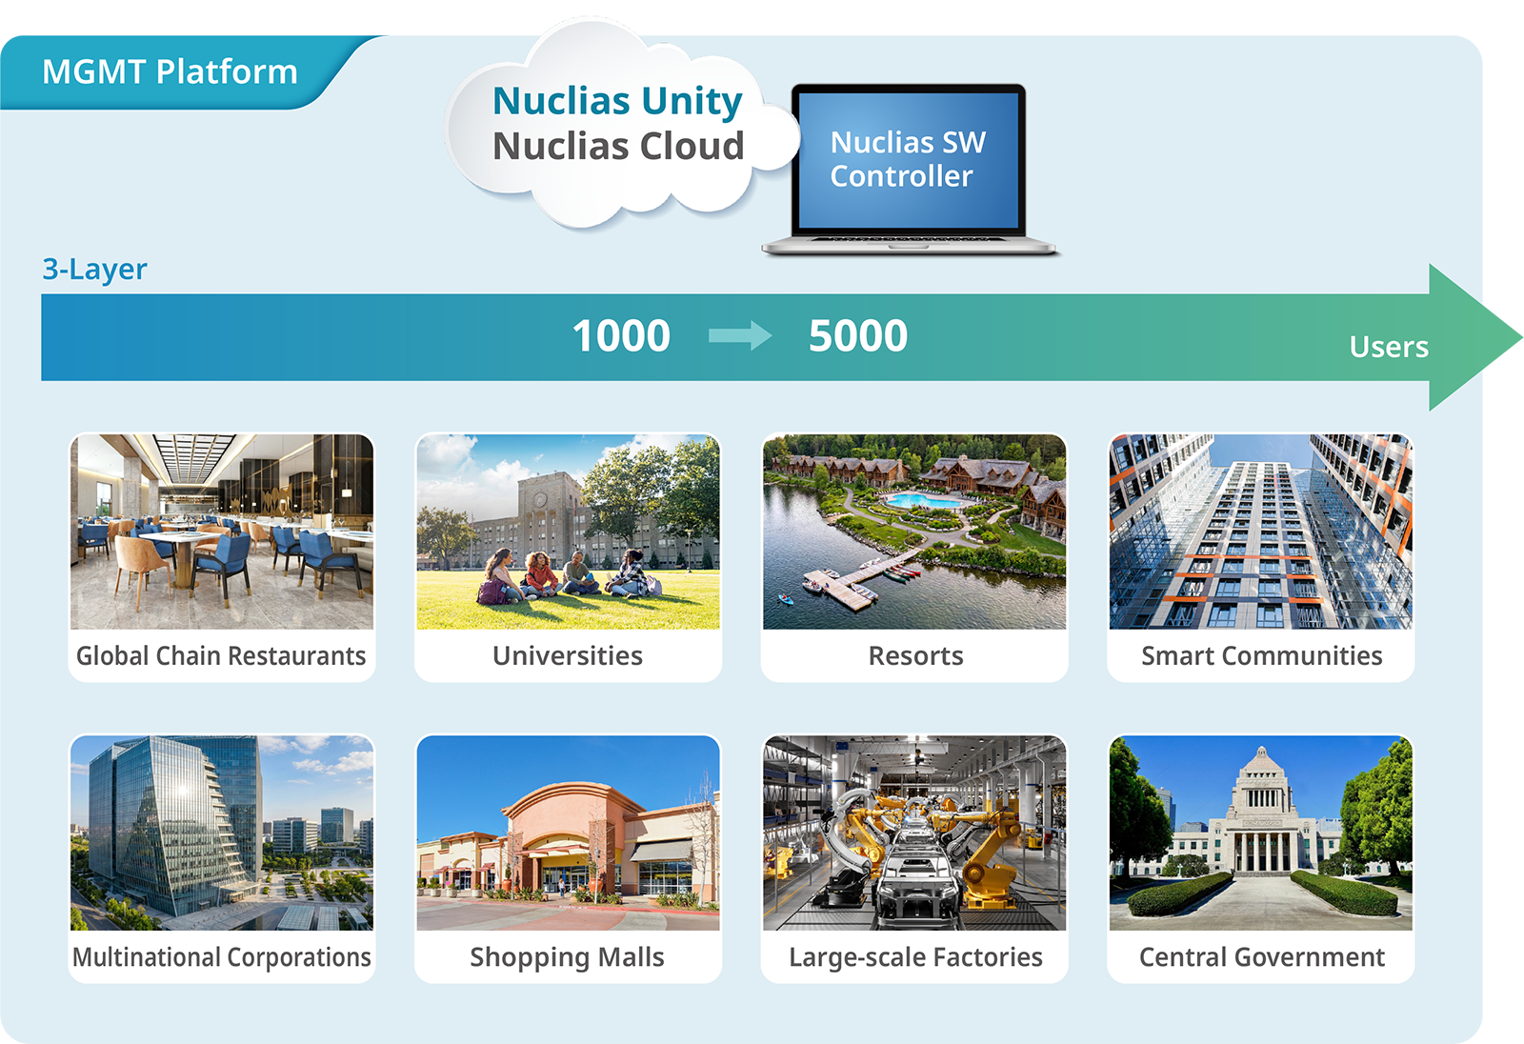Screen dimensions: 1524x1044
Task: Click the 3-Layer label
Action: coord(94,270)
